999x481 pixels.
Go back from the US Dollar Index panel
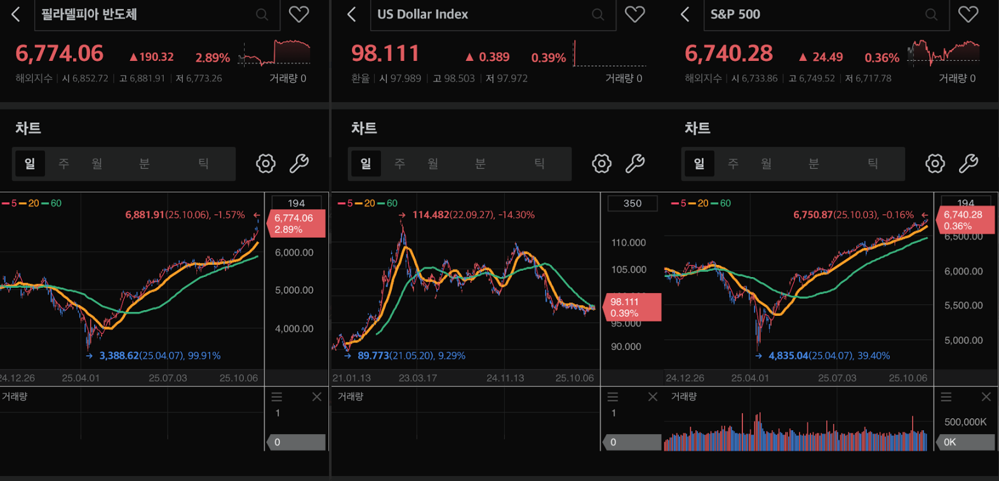pyautogui.click(x=352, y=14)
